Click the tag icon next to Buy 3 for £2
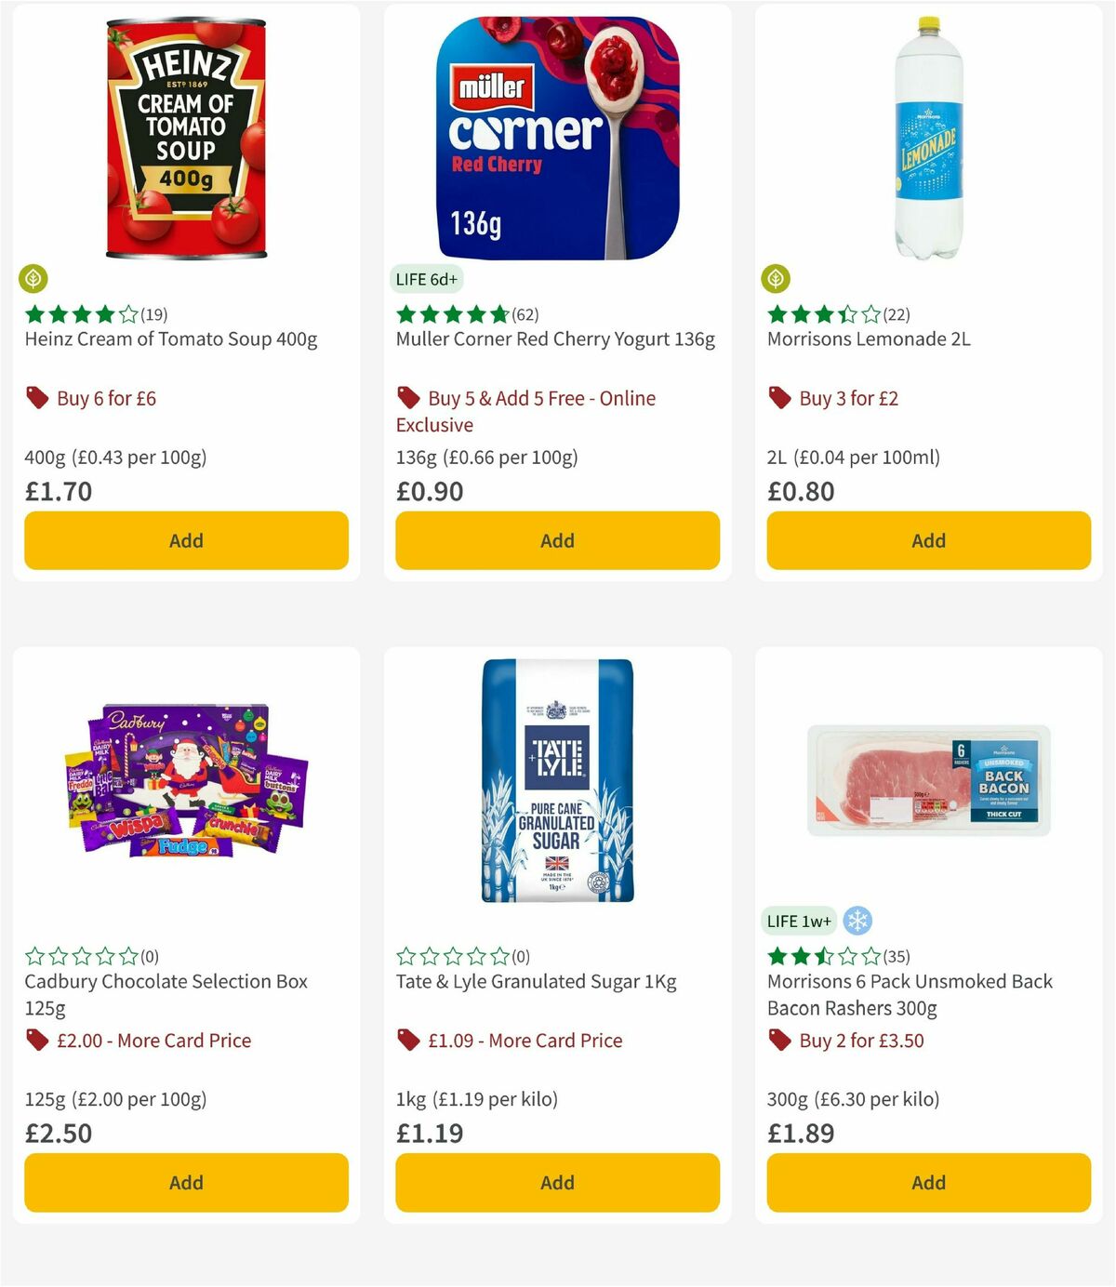The image size is (1116, 1287). click(780, 398)
